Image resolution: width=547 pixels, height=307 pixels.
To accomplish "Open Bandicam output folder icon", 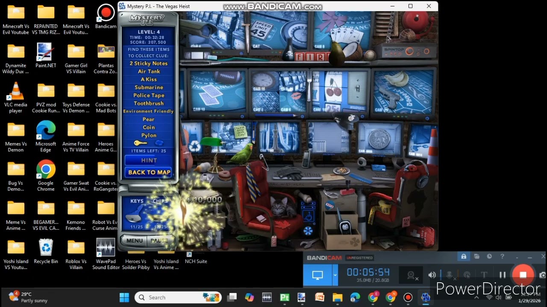I will click(x=476, y=256).
